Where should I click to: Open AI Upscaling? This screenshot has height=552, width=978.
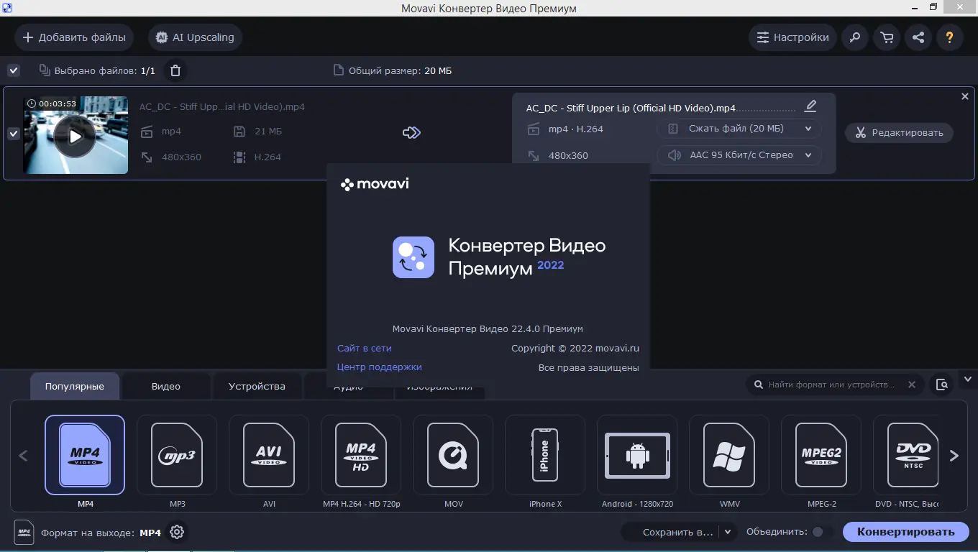click(196, 37)
